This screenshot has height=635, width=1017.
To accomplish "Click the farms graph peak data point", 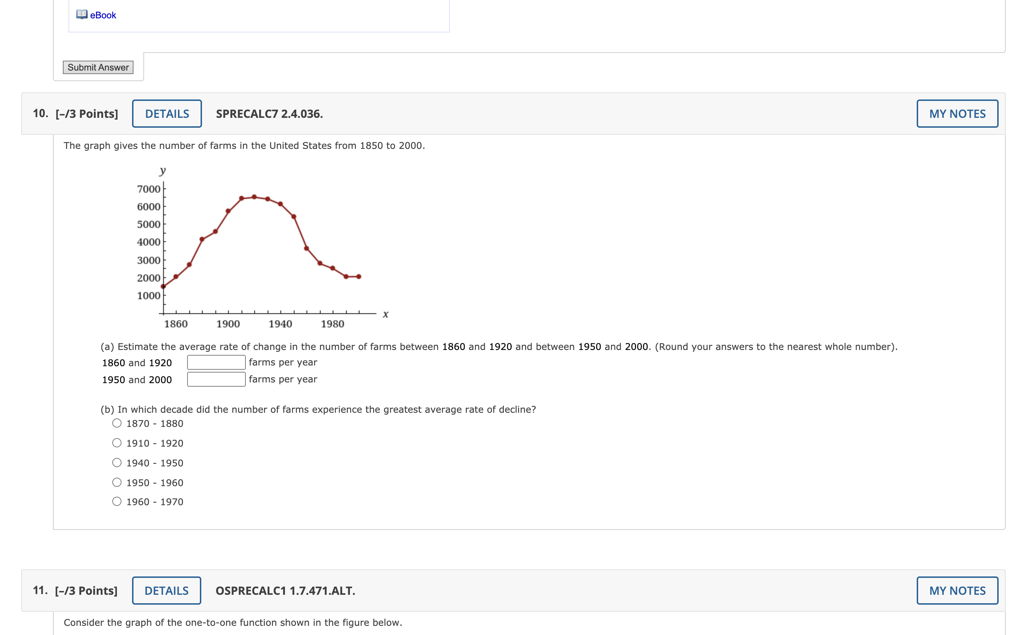I will (x=254, y=197).
